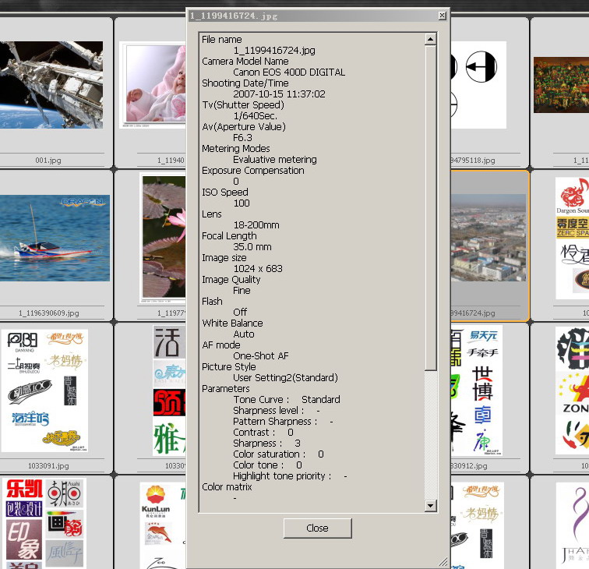589x569 pixels.
Task: Click the 'Evaluative metering' value
Action: click(274, 159)
